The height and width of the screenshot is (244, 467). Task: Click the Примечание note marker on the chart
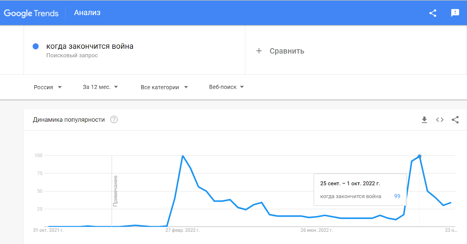tap(116, 191)
